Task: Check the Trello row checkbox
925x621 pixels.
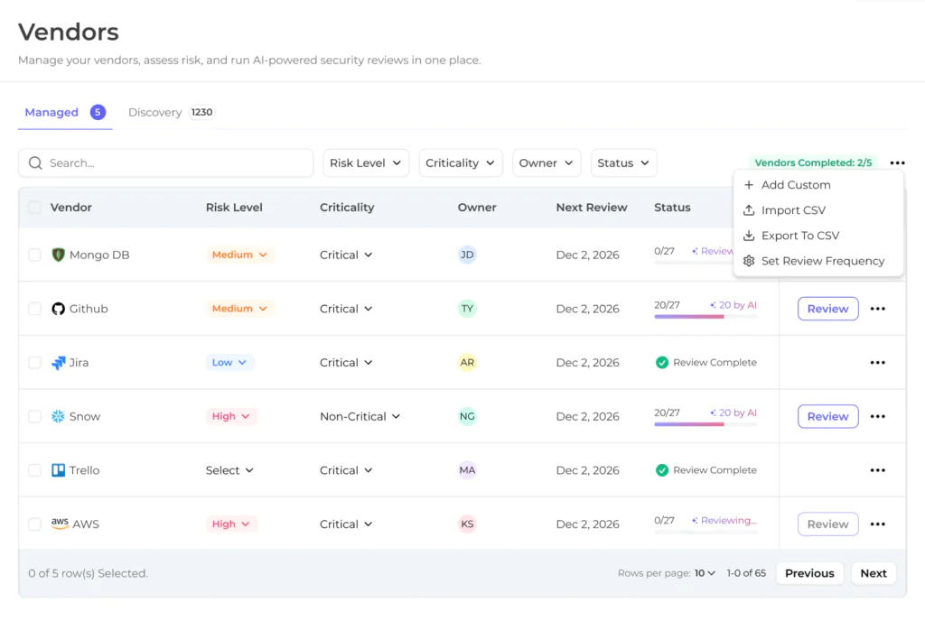Action: coord(35,470)
